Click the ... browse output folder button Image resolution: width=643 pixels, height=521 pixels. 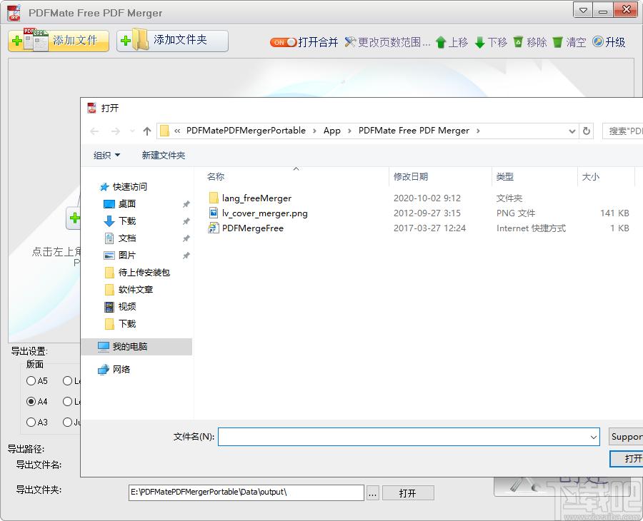[372, 492]
